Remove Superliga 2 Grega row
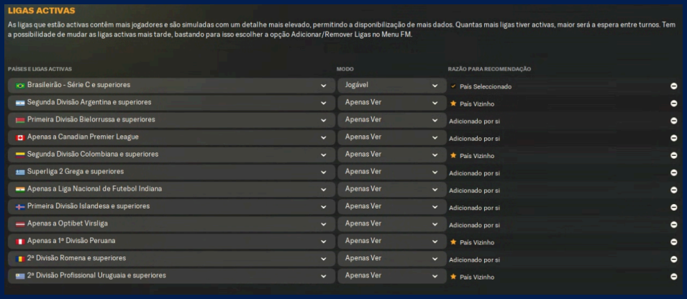Viewport: 687px width, 299px height. [673, 172]
